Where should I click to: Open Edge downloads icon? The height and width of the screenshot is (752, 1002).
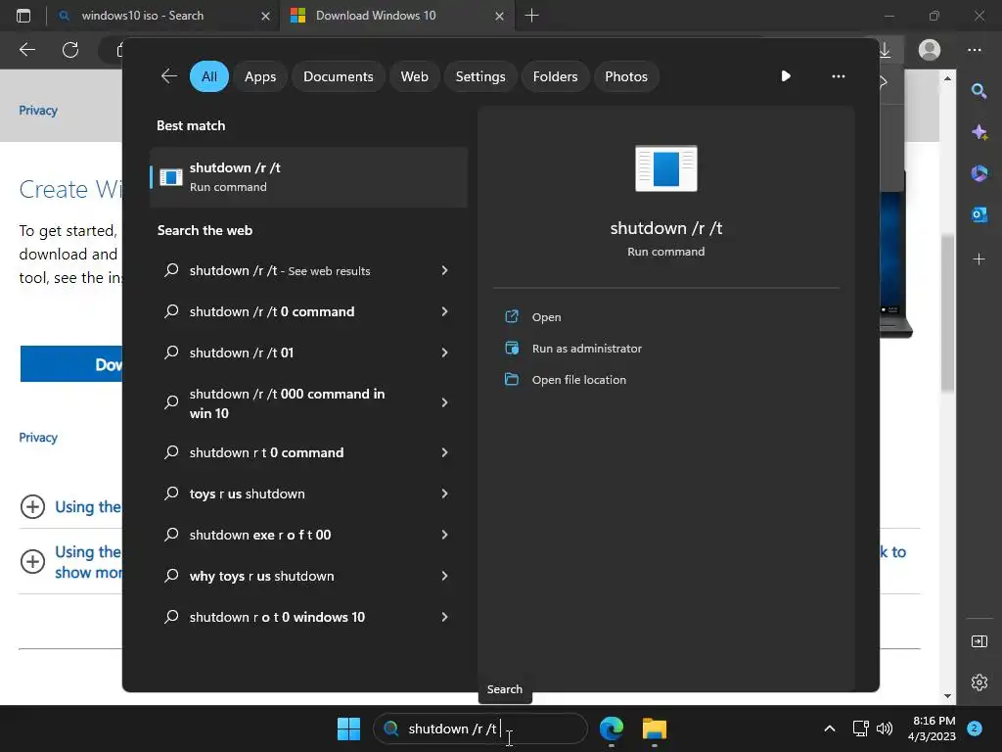point(885,49)
